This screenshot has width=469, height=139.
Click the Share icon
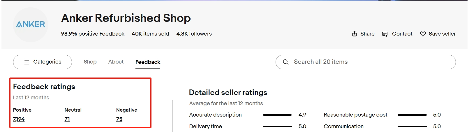354,34
